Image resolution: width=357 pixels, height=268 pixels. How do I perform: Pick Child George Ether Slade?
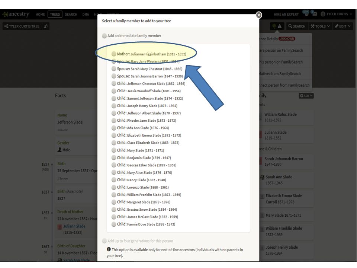[x=114, y=165]
